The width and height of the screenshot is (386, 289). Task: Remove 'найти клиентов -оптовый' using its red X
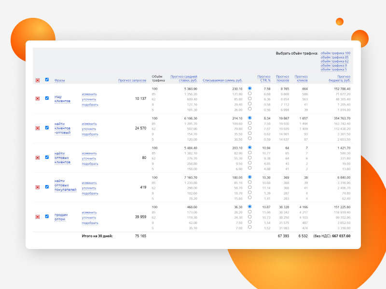coord(38,128)
